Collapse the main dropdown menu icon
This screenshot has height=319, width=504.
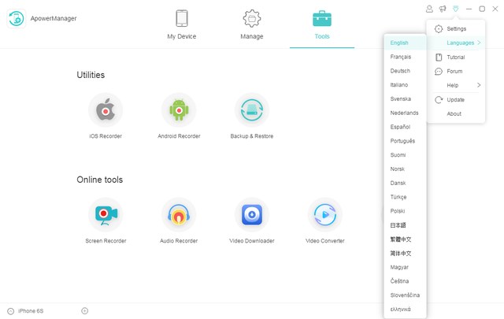(455, 9)
